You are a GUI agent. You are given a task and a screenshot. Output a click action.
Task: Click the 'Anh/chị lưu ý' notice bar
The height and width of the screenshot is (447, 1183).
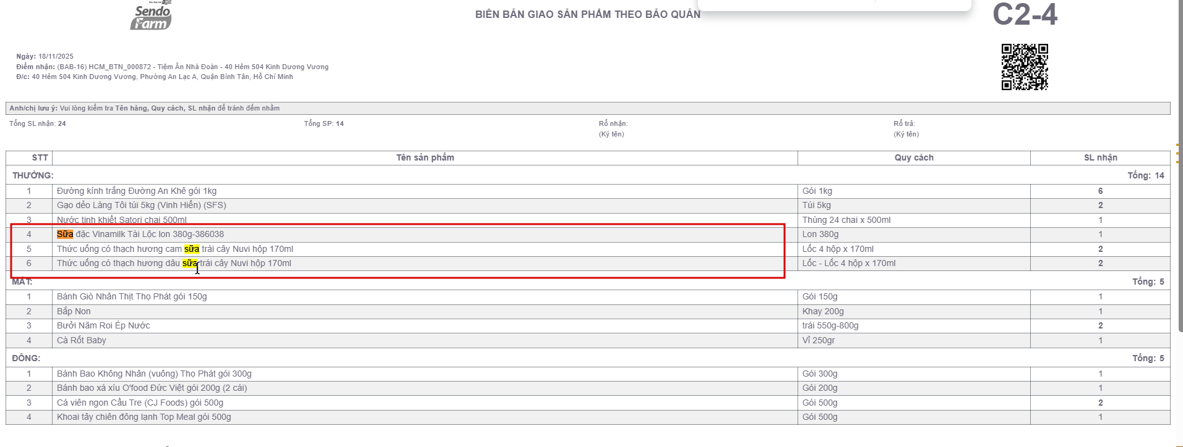(x=588, y=108)
